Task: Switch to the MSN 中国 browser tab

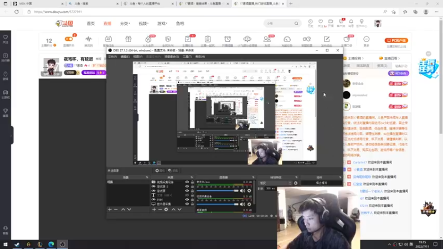Action: tap(37, 4)
